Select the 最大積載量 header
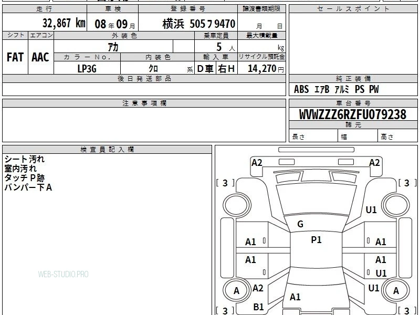Viewport: 420px width, 315px height. tap(261, 36)
